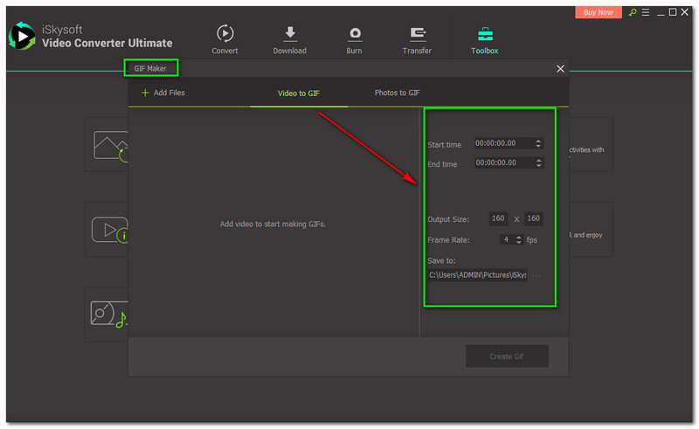Click the iSkysoft app logo
699x429 pixels.
(x=20, y=36)
